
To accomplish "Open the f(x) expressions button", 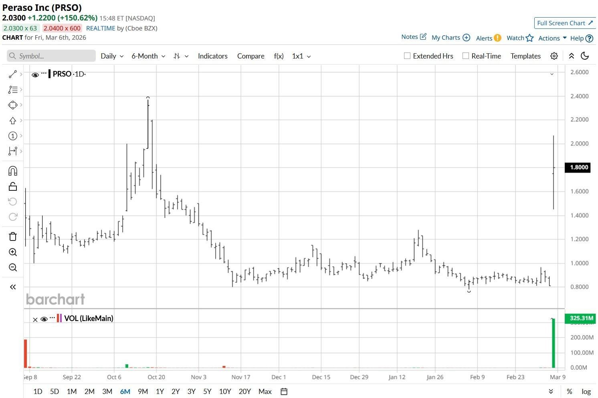I will coord(279,56).
